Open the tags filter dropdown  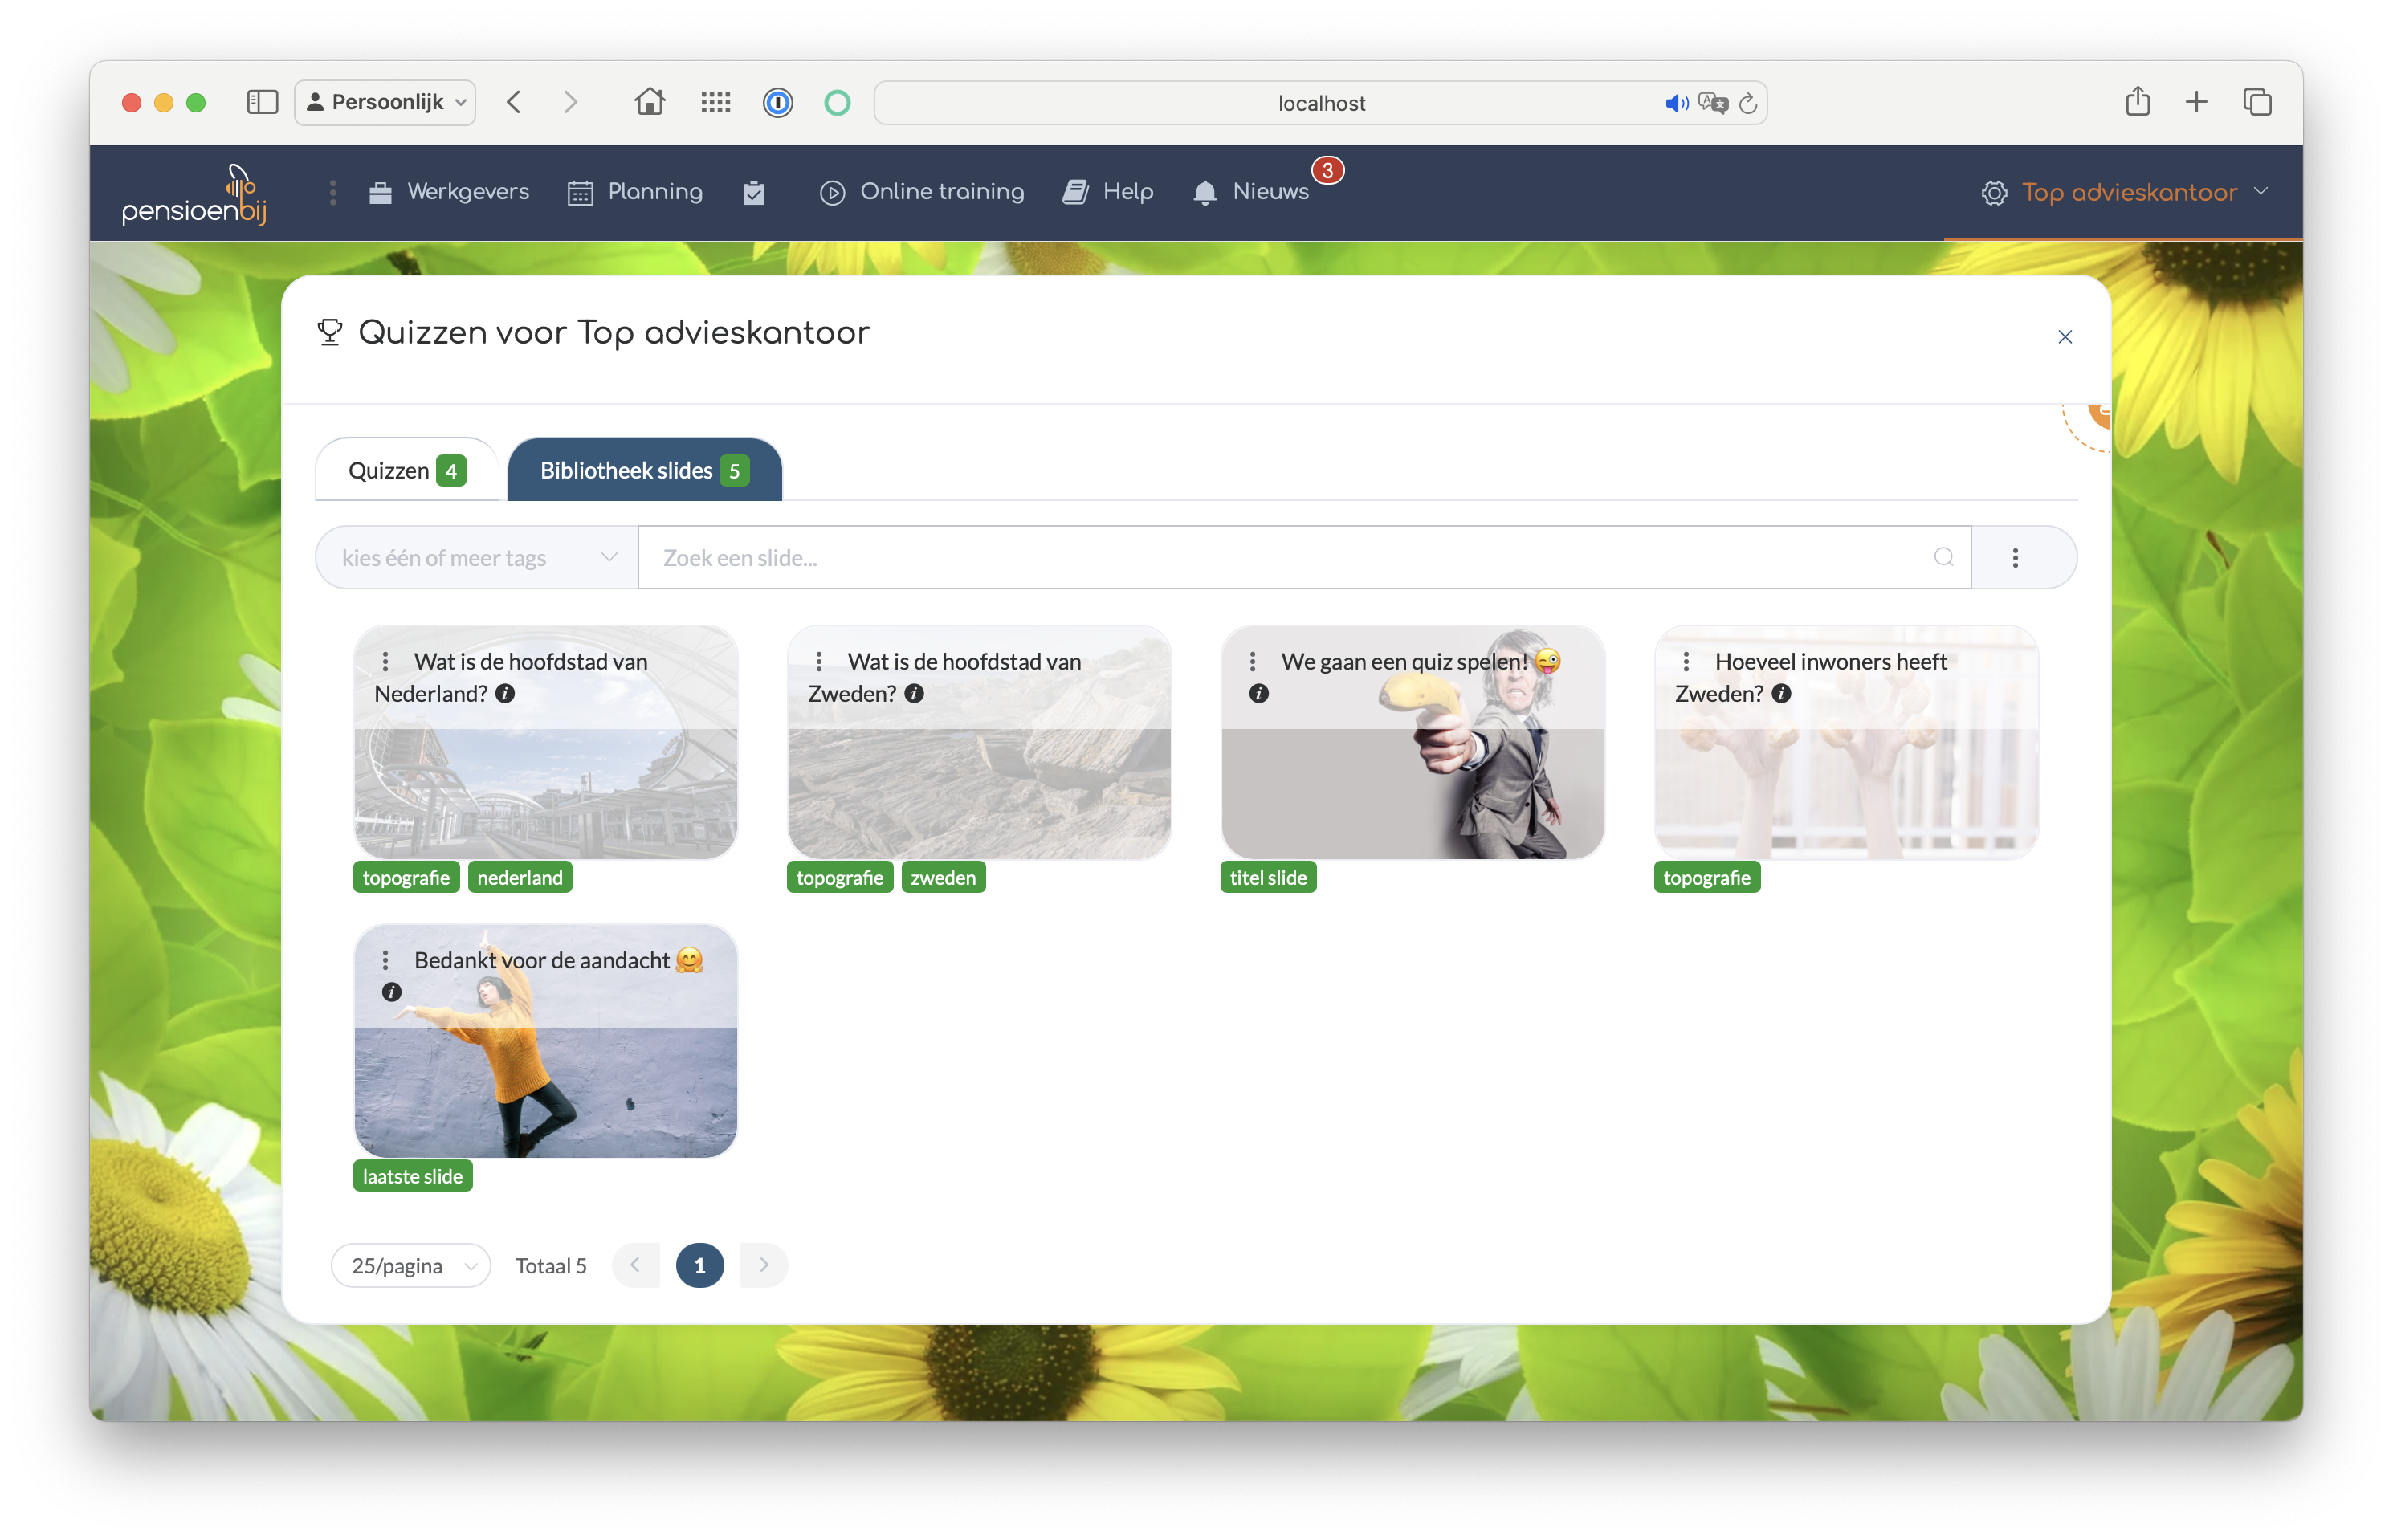pyautogui.click(x=477, y=557)
